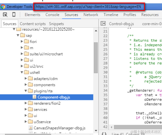Select the Sources panel tab
162x135 pixels.
point(71,15)
